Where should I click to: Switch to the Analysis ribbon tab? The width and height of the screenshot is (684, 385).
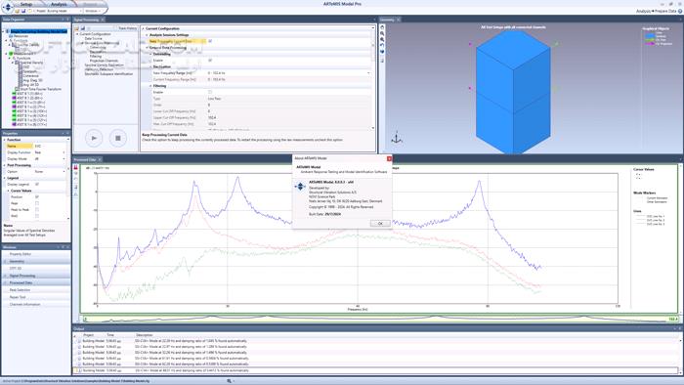(59, 4)
